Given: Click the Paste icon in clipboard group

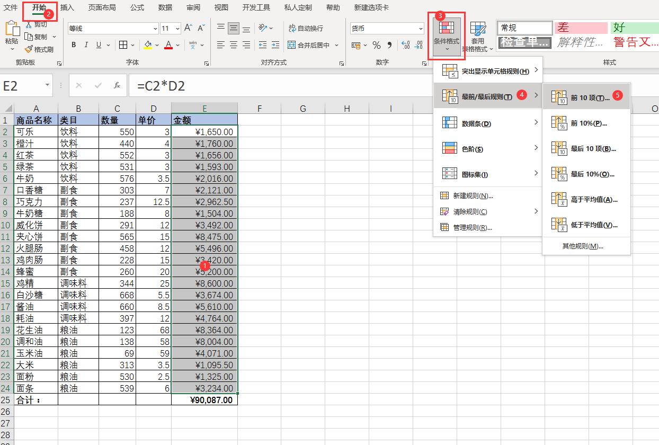Looking at the screenshot, I should click(12, 29).
